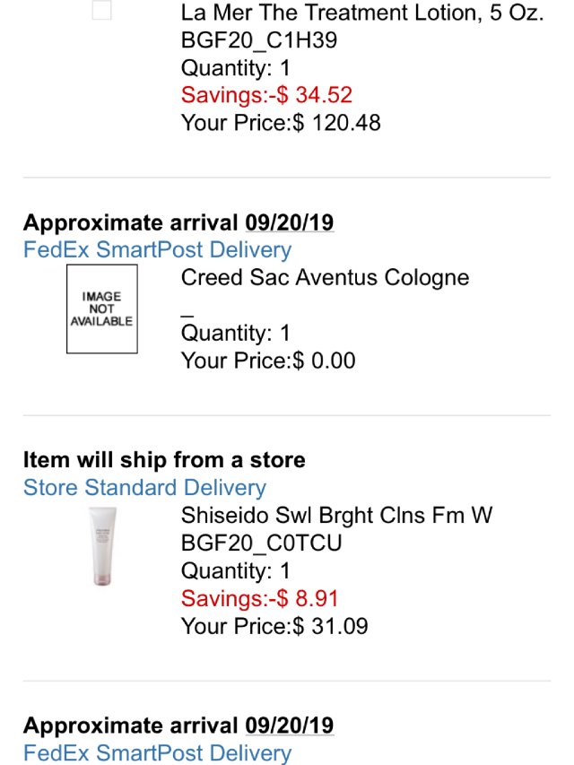Click the Shiseido cleanser product thumbnail
Screen dimensions: 574x765
pos(102,545)
